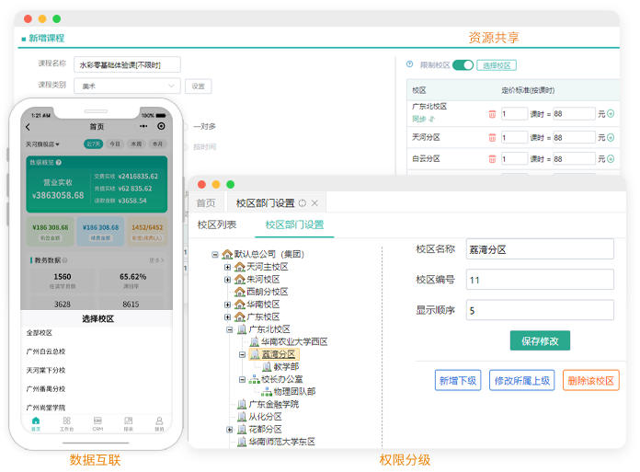
Task: Select the 校区部门设置 green sub-tab
Action: (294, 224)
